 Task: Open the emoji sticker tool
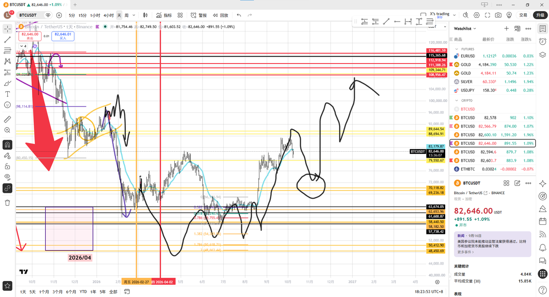click(7, 105)
